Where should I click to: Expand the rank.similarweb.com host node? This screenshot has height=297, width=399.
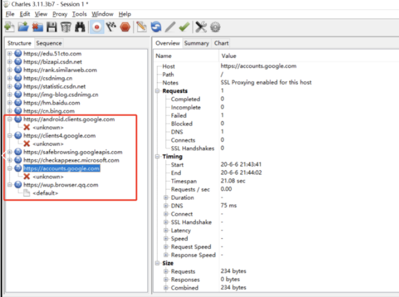[10, 70]
